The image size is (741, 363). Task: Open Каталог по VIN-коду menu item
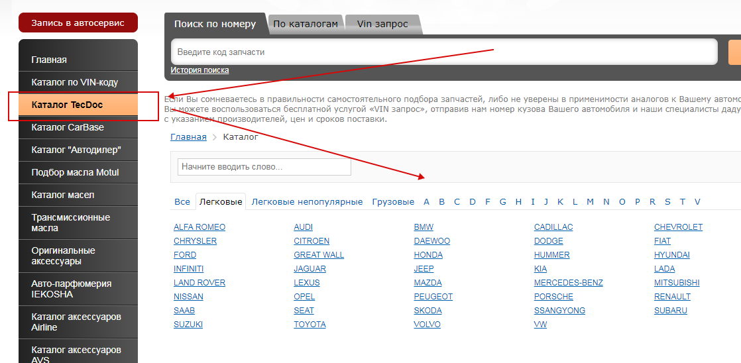(78, 83)
